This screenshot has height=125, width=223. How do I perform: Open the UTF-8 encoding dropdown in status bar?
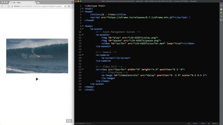click(195, 124)
